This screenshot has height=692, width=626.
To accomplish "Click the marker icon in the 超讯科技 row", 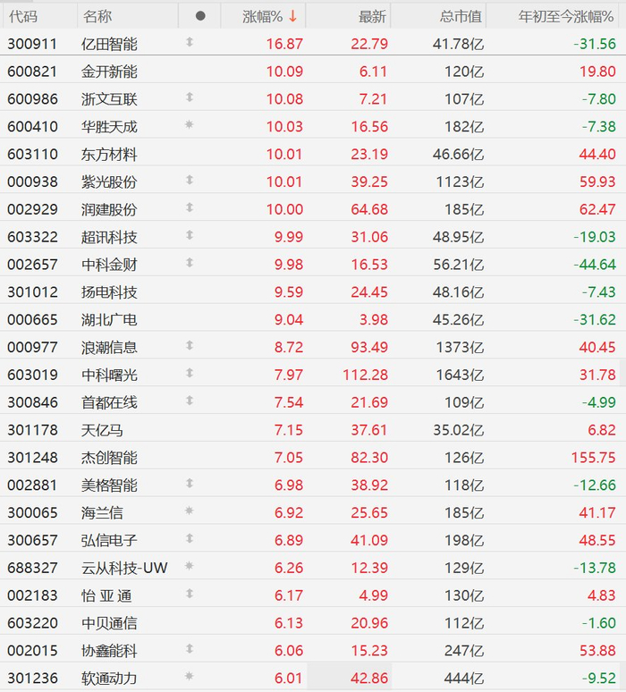I will click(190, 235).
